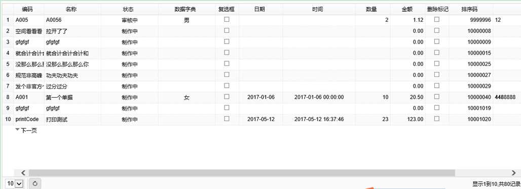Tick the 删除标记 checkbox in the 打印测试 row

click(x=436, y=119)
